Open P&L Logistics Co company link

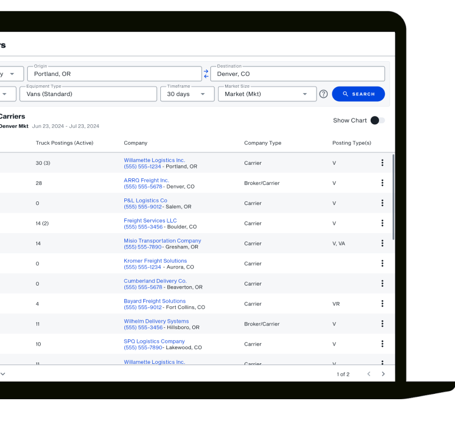pos(146,200)
